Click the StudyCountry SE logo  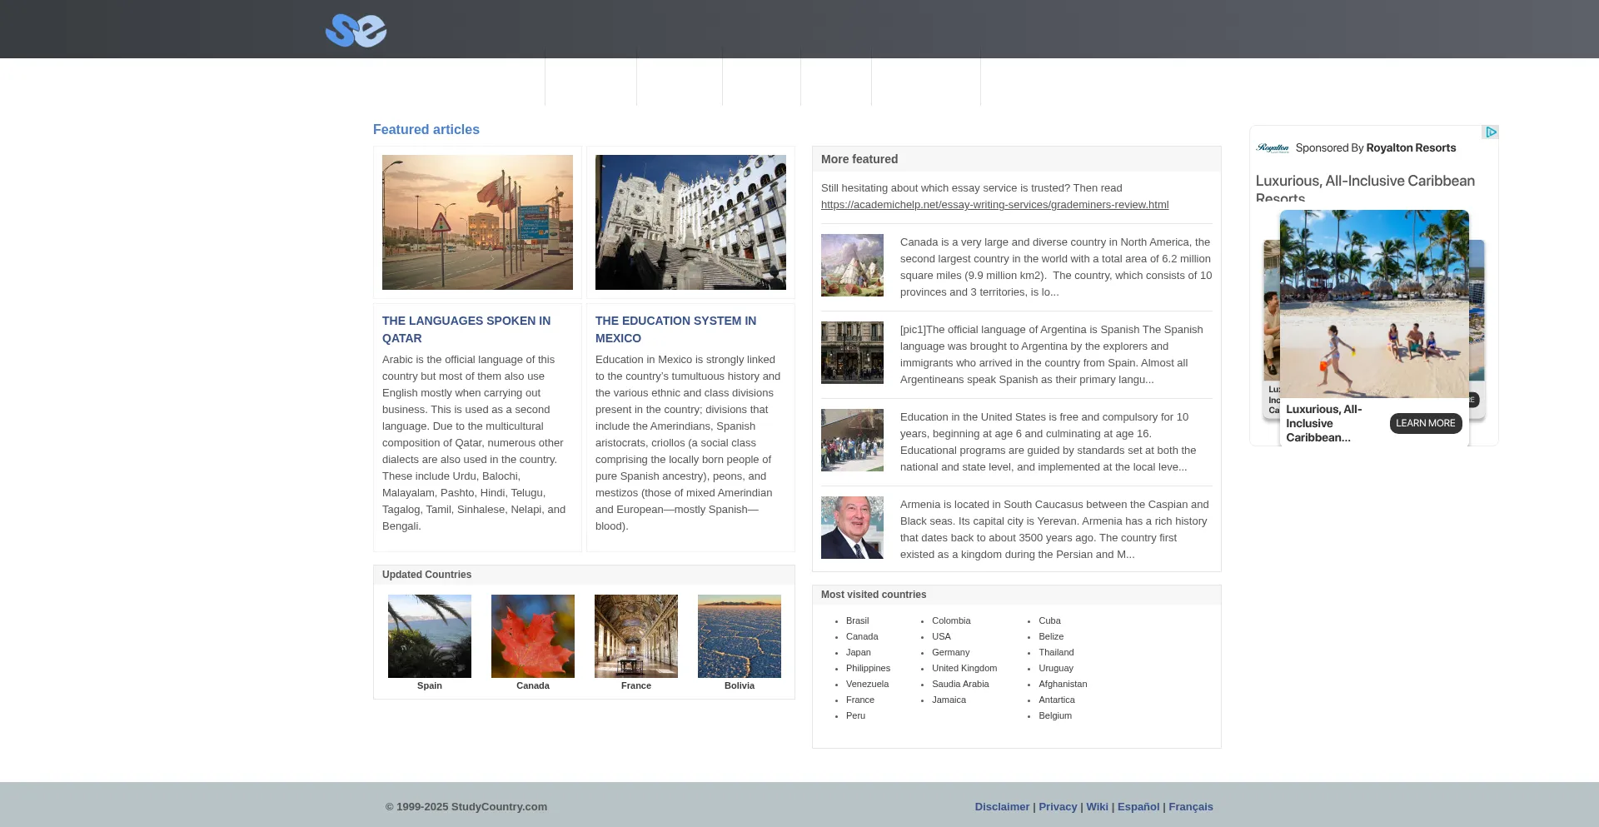(x=356, y=31)
